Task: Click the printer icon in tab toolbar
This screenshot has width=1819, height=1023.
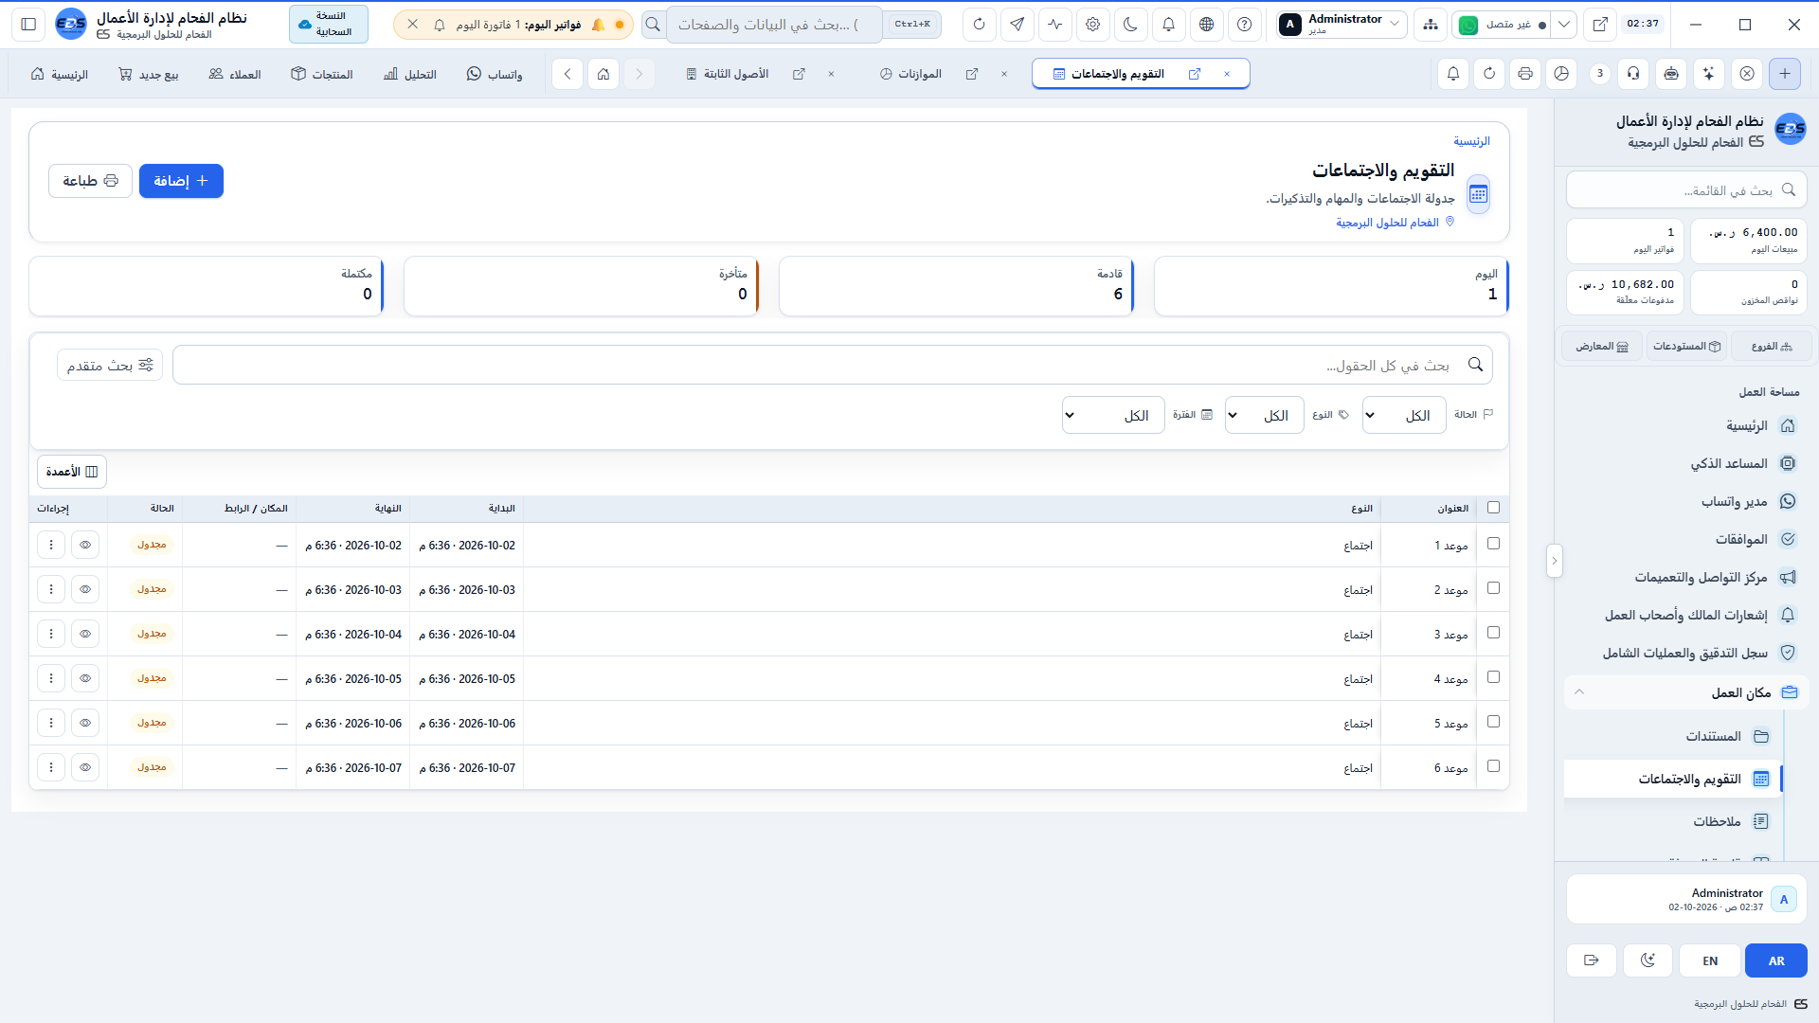Action: coord(1524,74)
